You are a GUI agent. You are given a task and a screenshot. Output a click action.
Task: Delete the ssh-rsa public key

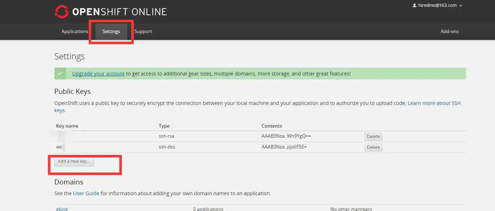pos(373,137)
